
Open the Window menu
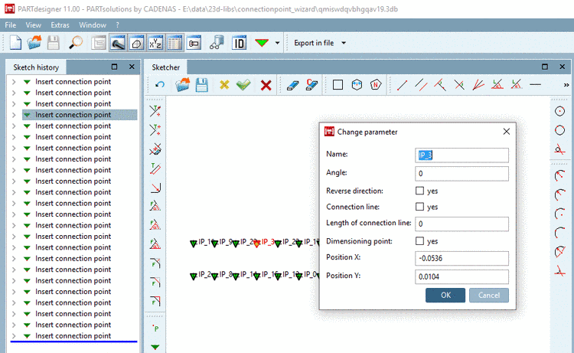[93, 25]
